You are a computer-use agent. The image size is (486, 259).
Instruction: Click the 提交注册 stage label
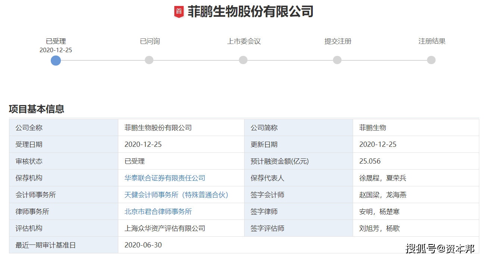click(338, 41)
